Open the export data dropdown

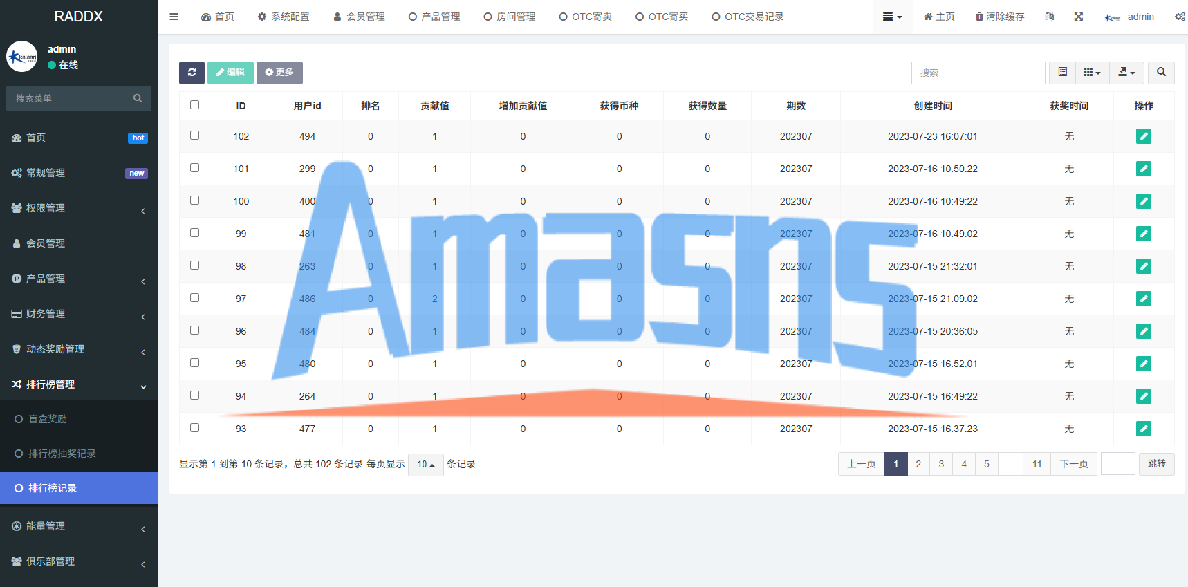1126,72
